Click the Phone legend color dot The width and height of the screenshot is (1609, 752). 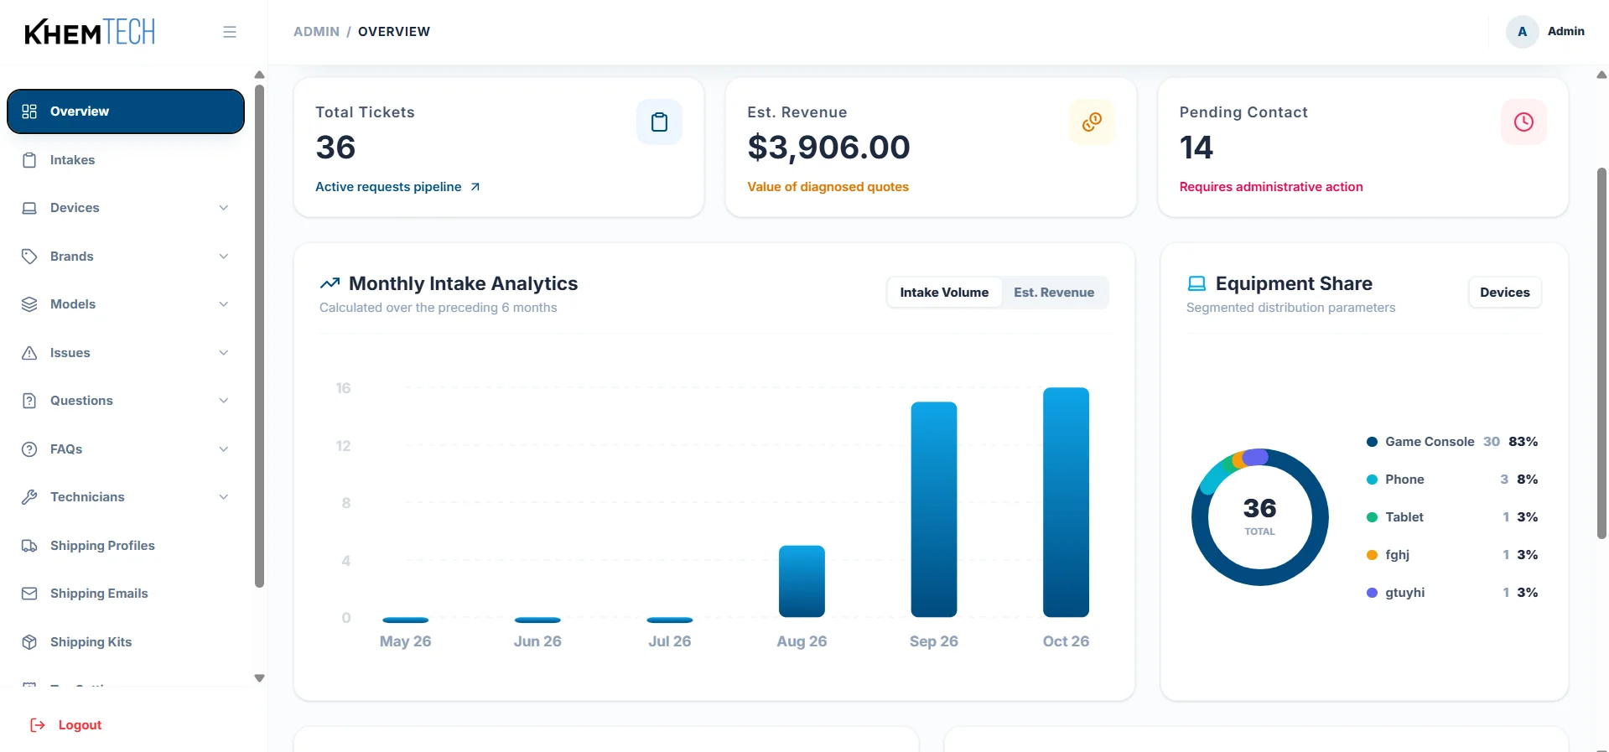tap(1372, 480)
